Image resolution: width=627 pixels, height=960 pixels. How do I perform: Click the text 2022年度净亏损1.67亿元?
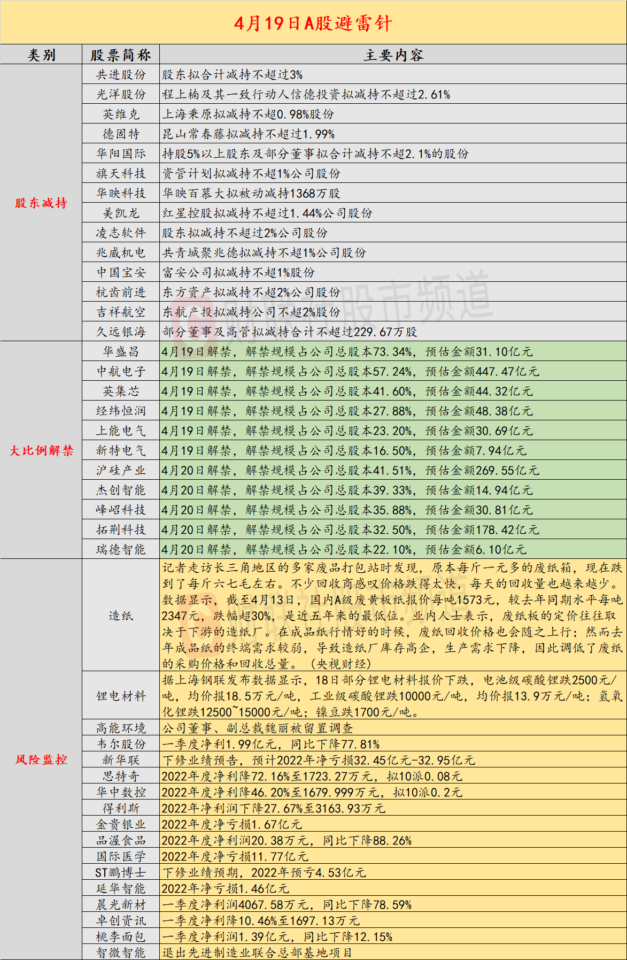point(232,824)
